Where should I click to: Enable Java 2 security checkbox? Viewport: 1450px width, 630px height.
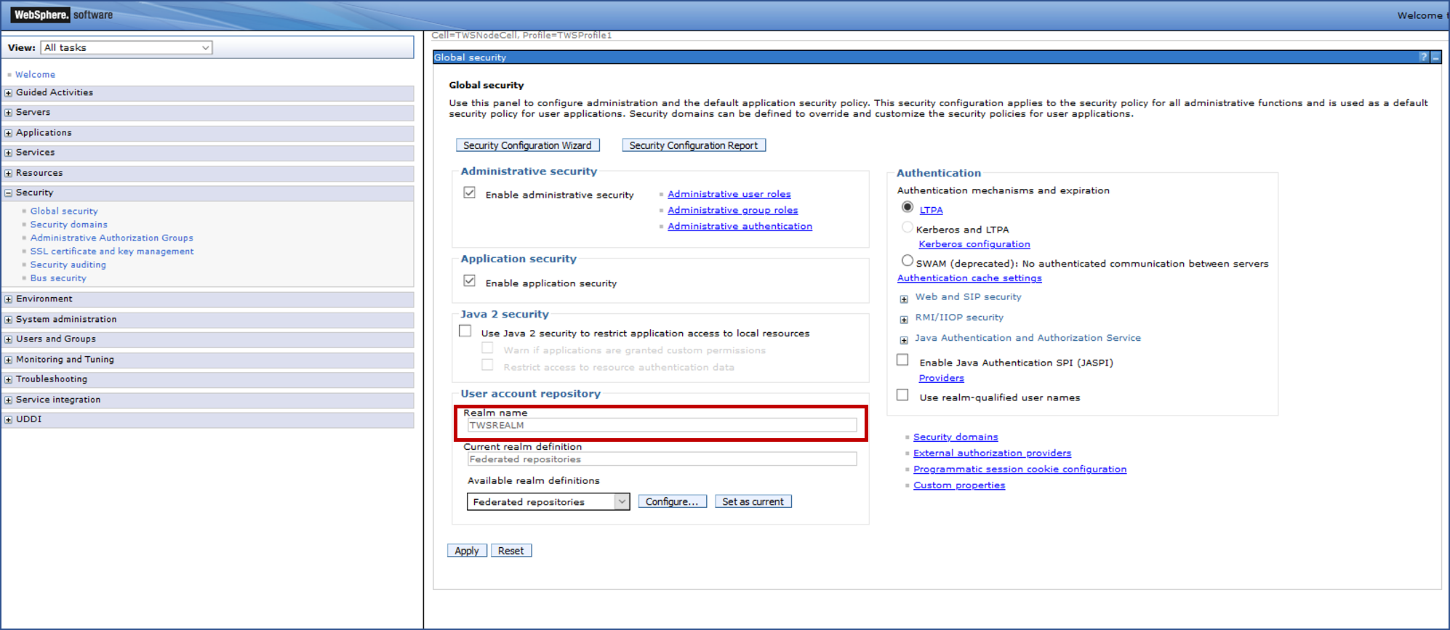[x=465, y=331]
